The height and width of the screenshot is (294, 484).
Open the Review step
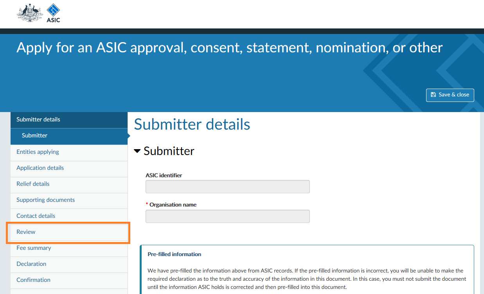pos(69,232)
